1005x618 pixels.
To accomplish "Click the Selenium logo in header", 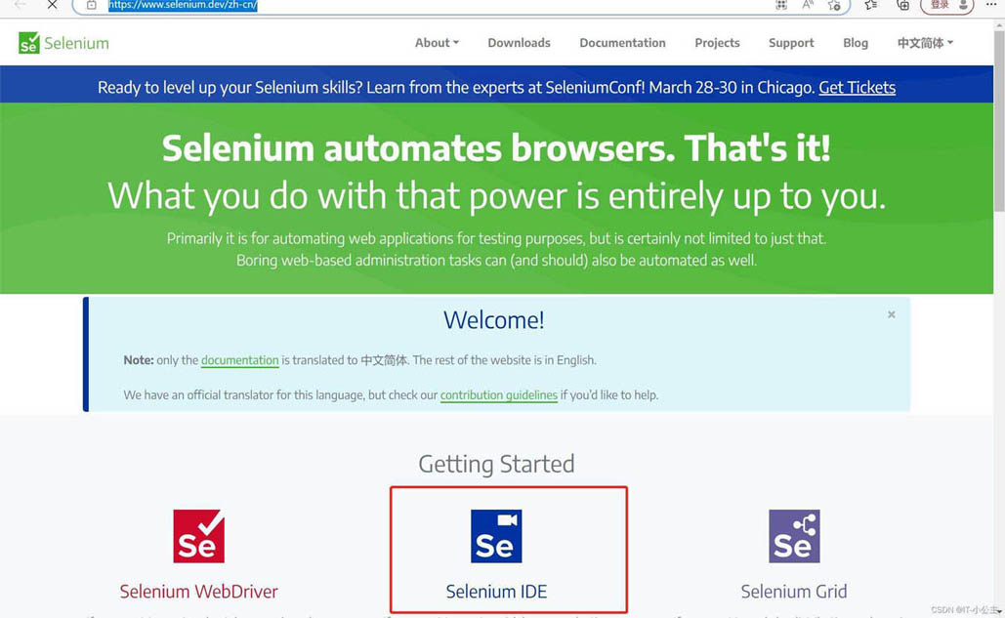I will pos(63,43).
